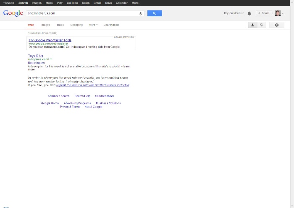Screen dimensions: 294x208
Task: Click the voice search microphone icon
Action: point(141,13)
